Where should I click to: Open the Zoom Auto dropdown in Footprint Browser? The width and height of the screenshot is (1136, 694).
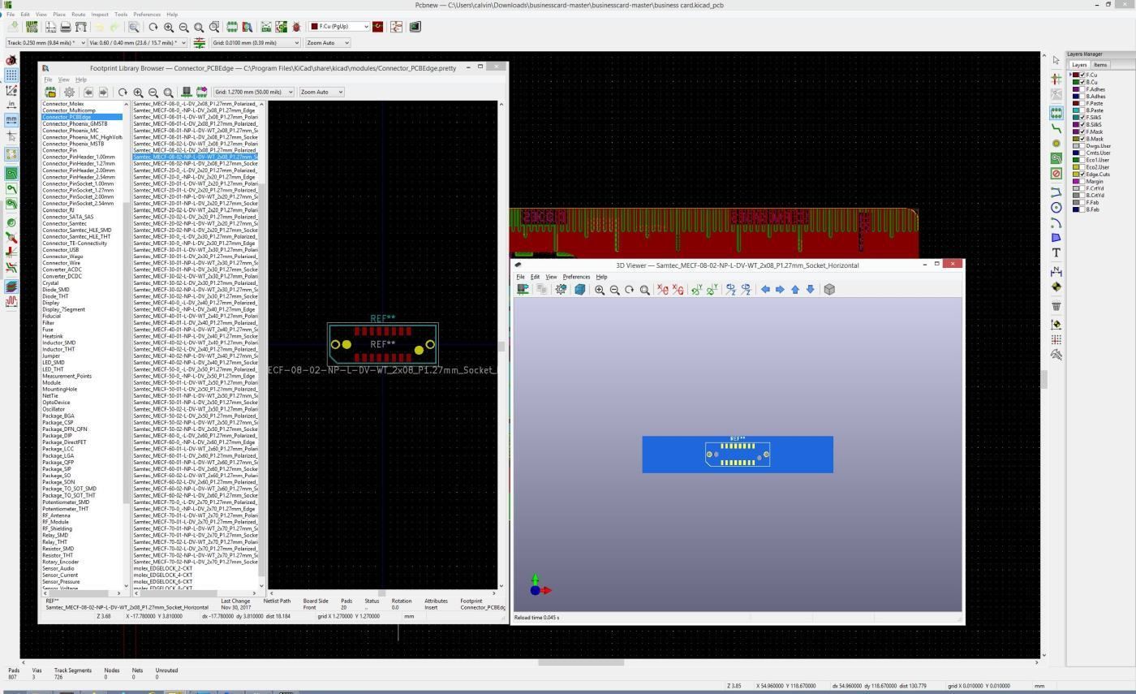point(320,92)
